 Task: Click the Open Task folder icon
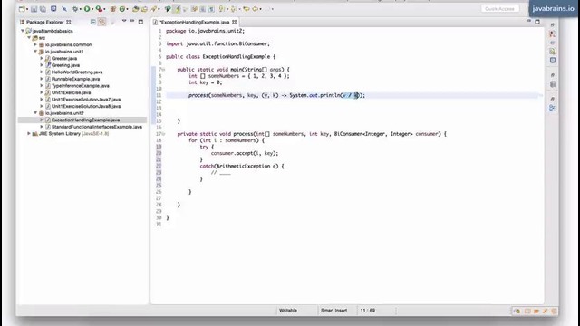pos(144,9)
